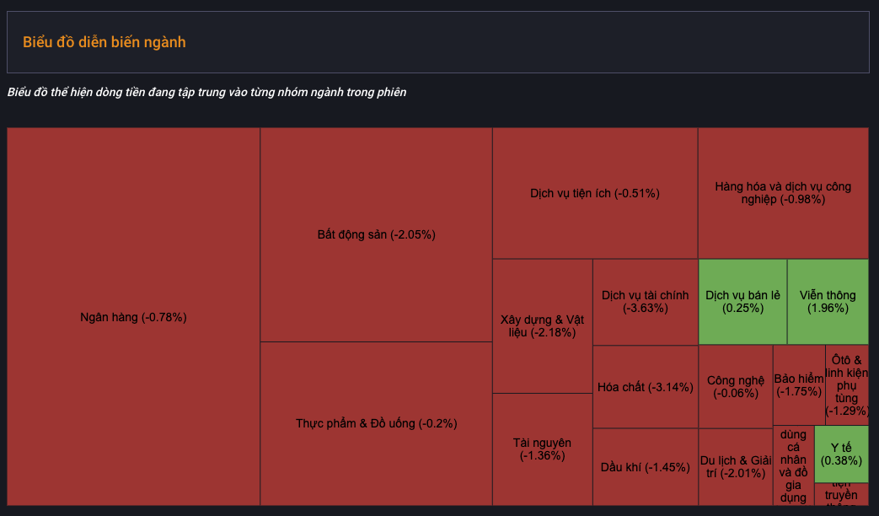Select the green Viễn thông (1.96%) tile
This screenshot has height=516, width=879.
pos(828,302)
